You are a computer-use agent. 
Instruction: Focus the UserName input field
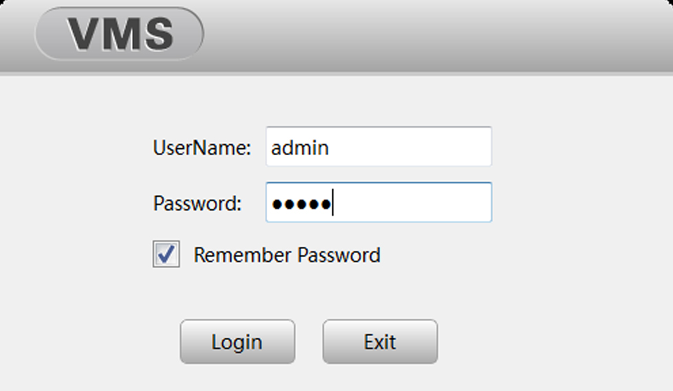tap(378, 147)
